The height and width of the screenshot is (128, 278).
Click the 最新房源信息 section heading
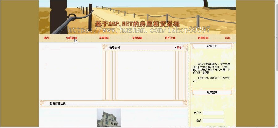pyautogui.click(x=58, y=104)
